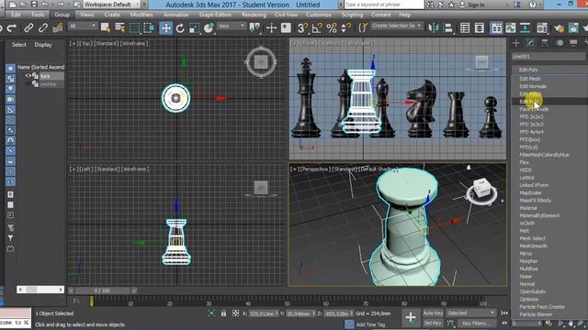This screenshot has height=330, width=588.
Task: Open the Layer Explorer icon
Action: [x=480, y=28]
